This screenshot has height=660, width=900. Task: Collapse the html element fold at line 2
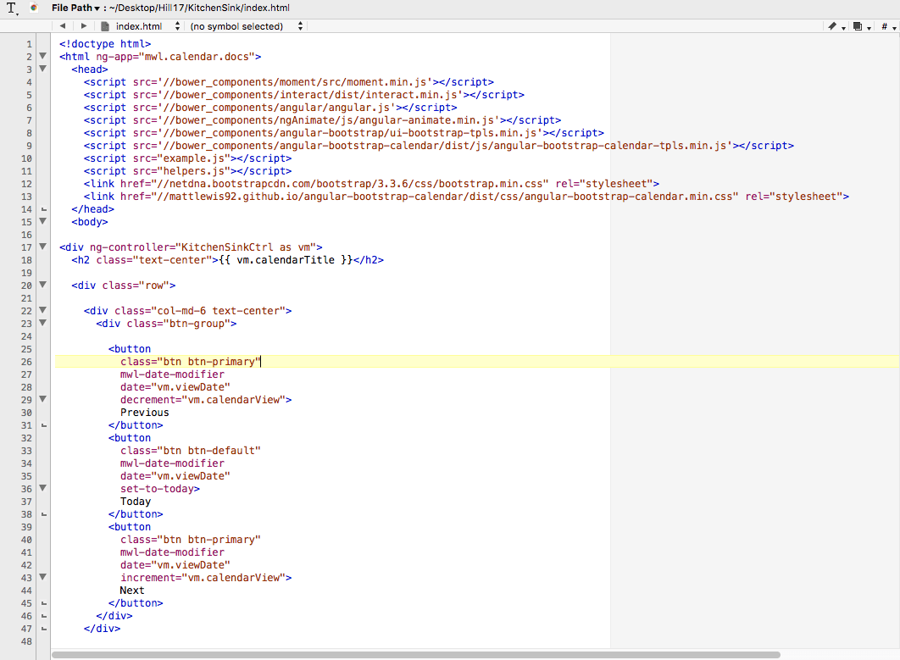(42, 56)
